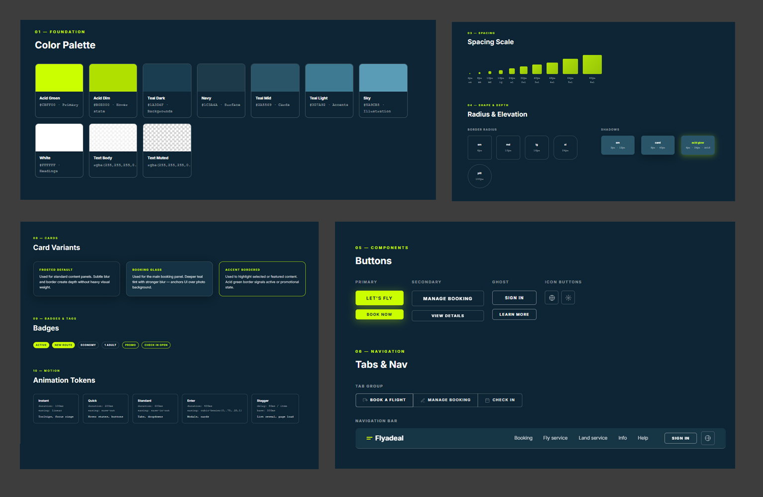Click Sign In in the navigation bar
The width and height of the screenshot is (763, 497).
pos(680,438)
